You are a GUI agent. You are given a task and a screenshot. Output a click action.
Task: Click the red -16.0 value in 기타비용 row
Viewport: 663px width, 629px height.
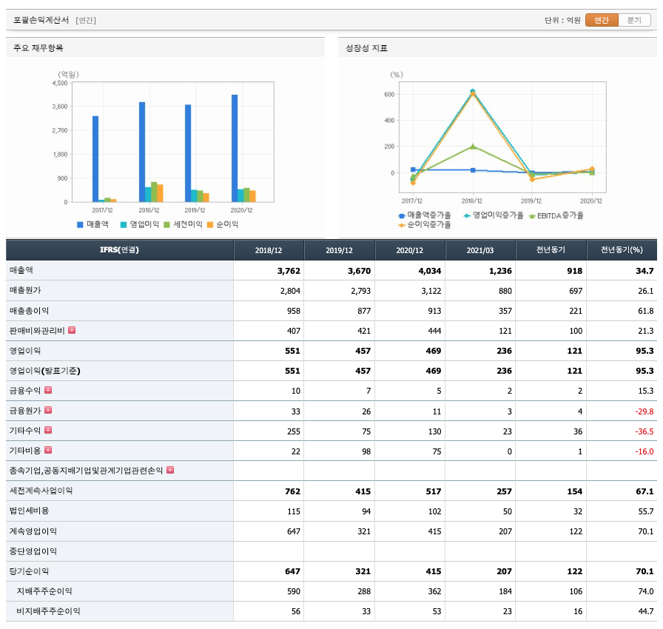point(644,451)
